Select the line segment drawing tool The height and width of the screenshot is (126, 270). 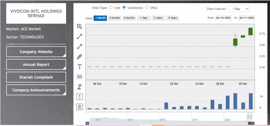[x=79, y=37]
